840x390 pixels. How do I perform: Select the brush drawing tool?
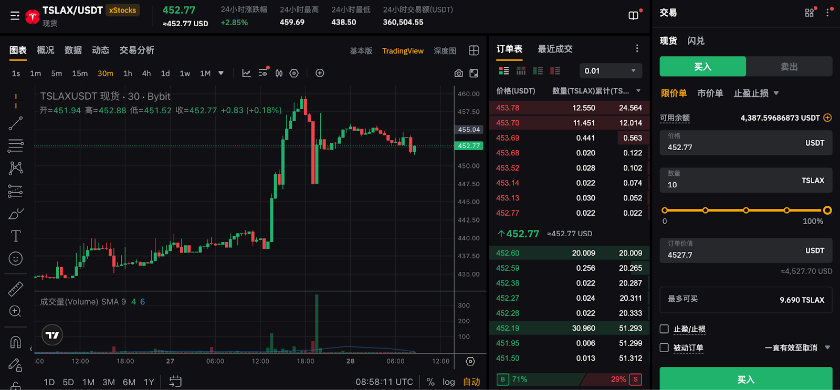[x=16, y=214]
